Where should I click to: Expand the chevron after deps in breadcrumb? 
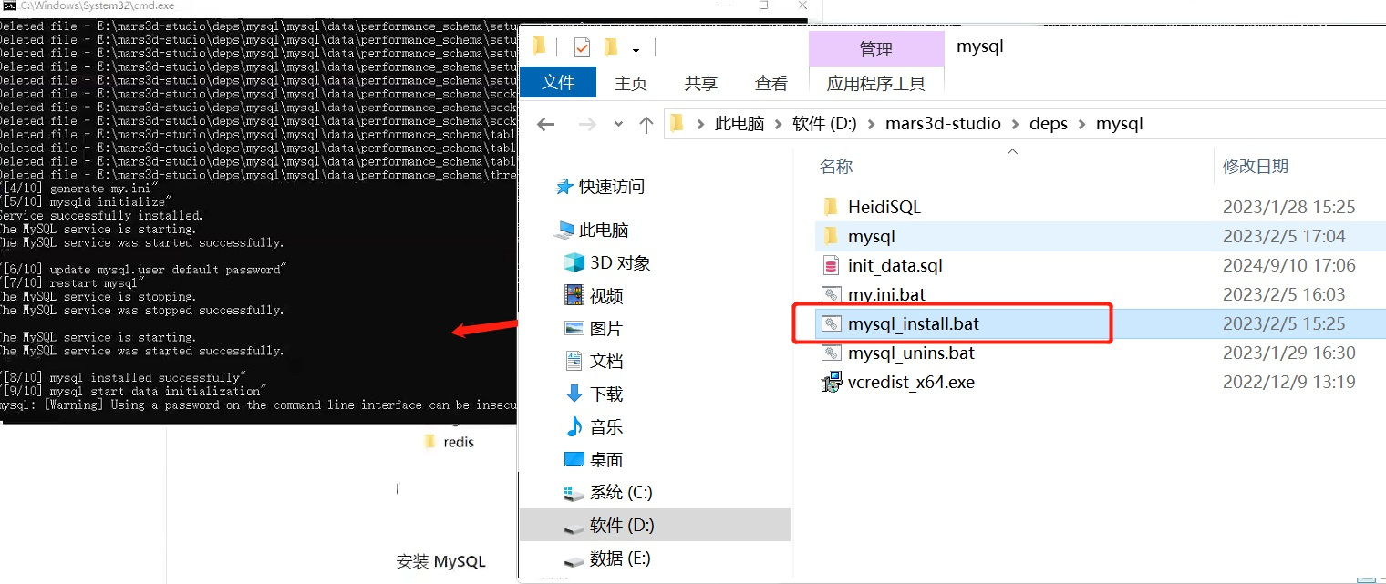point(1081,124)
